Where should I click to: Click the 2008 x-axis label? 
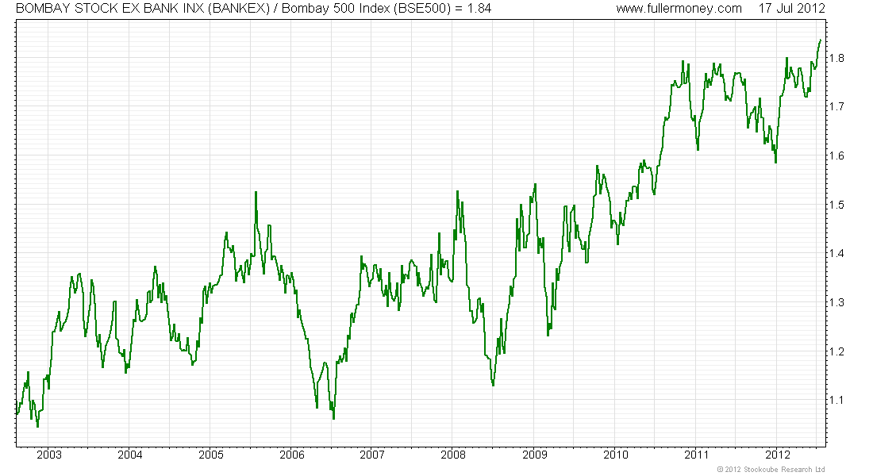[x=453, y=455]
